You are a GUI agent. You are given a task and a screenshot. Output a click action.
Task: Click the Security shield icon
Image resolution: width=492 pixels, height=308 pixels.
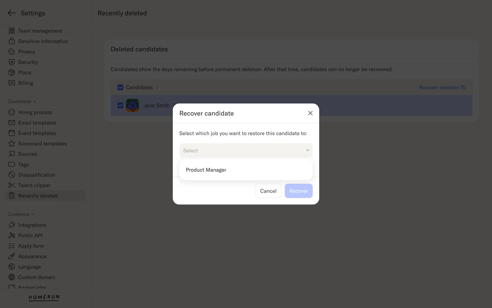pyautogui.click(x=12, y=62)
